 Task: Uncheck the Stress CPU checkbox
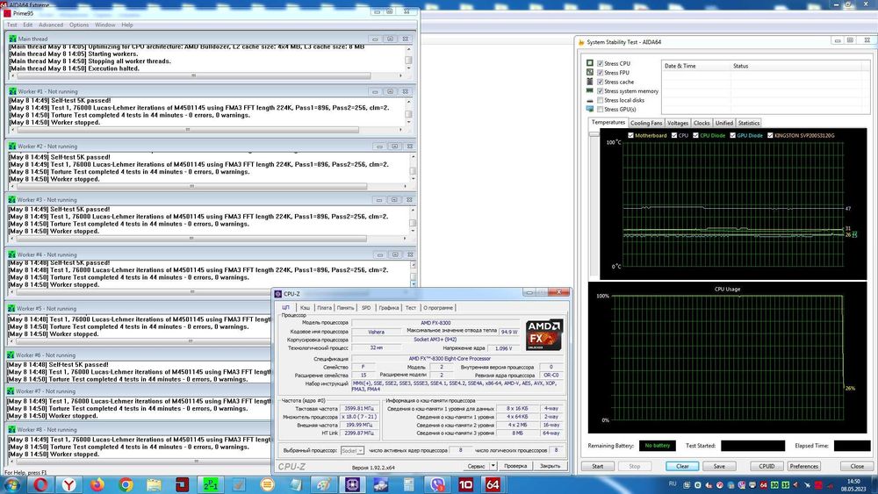600,64
